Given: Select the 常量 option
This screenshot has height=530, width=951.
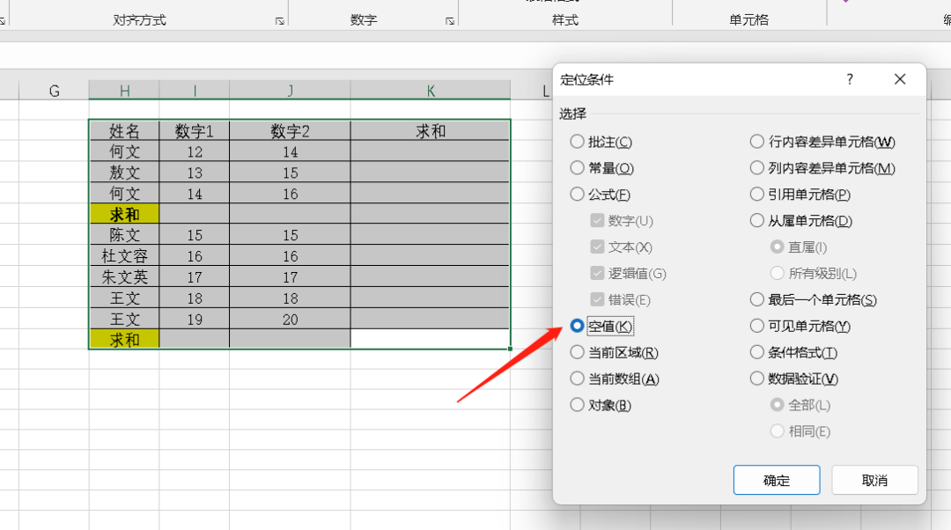Looking at the screenshot, I should (x=577, y=167).
